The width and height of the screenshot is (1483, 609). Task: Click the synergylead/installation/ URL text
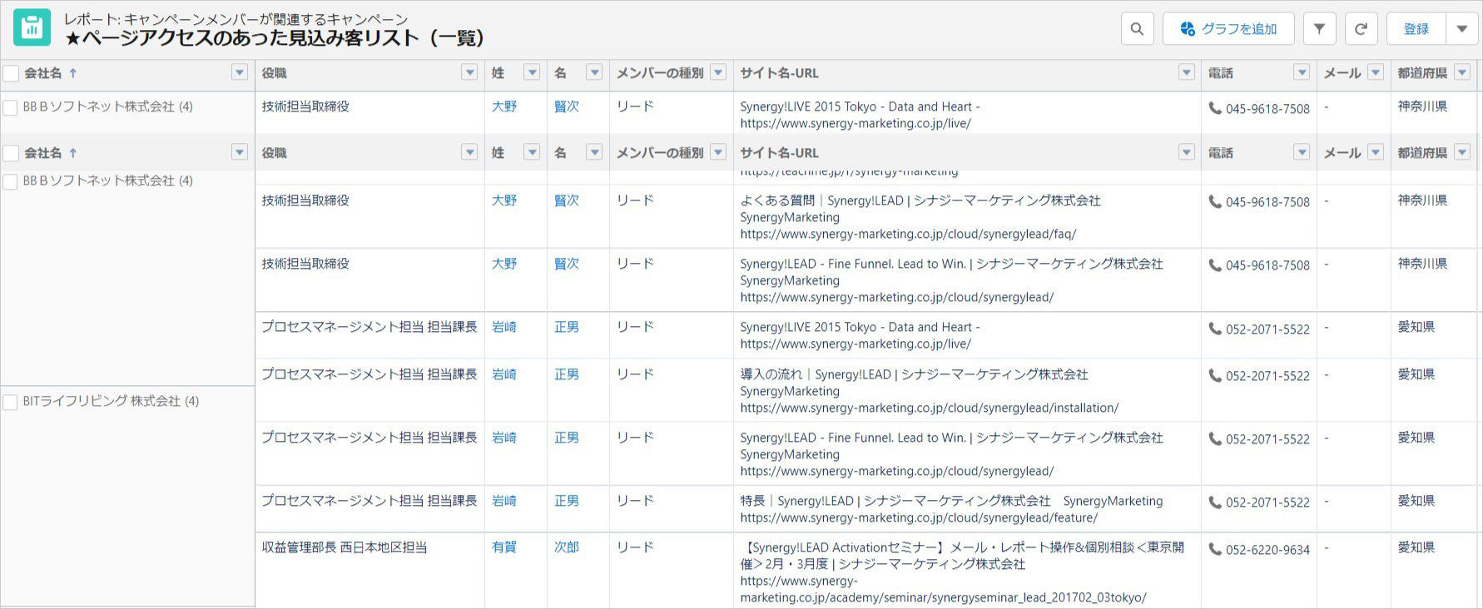pyautogui.click(x=930, y=408)
